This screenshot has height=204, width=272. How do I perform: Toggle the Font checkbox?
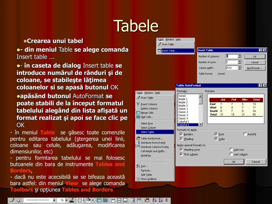(x=216, y=134)
